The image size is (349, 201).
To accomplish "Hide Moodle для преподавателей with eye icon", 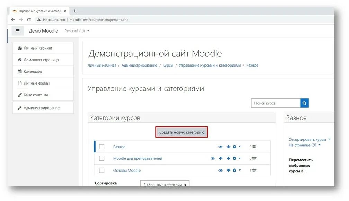I will tap(213, 158).
